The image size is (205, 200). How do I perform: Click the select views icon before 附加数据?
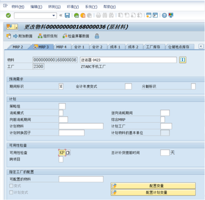pos(9,36)
